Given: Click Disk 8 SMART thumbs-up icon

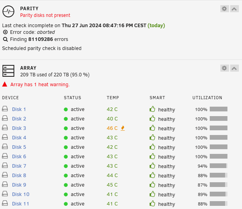Looking at the screenshot, I should [152, 175].
